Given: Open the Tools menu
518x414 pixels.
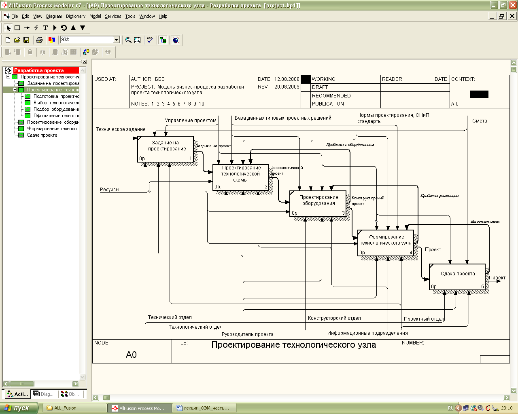Looking at the screenshot, I should point(130,16).
